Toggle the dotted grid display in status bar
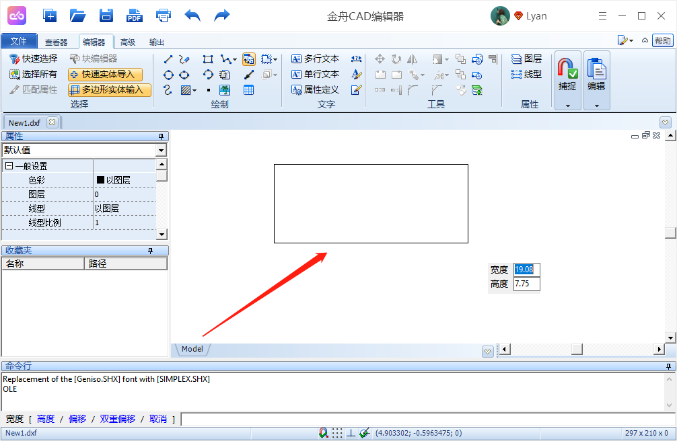 pyautogui.click(x=337, y=433)
